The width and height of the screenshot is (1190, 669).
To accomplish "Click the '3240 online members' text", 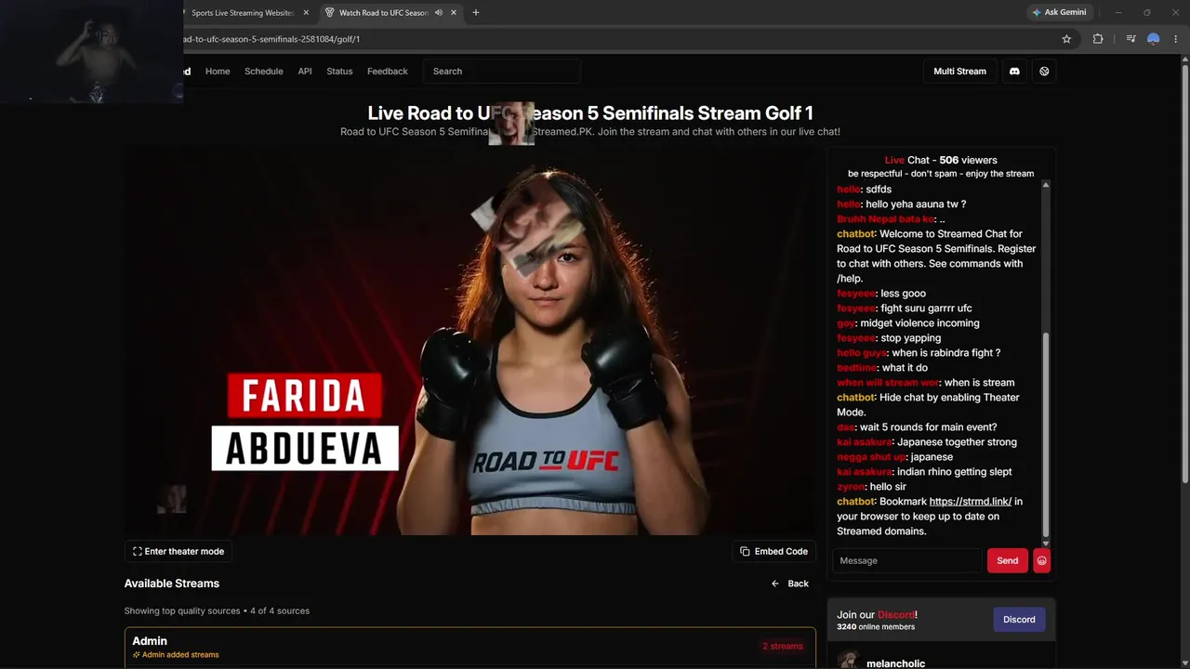I will click(x=876, y=627).
